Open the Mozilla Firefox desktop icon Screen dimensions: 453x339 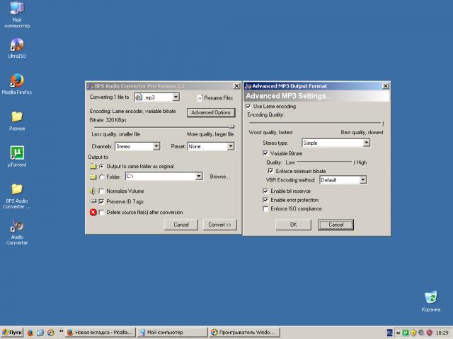17,81
